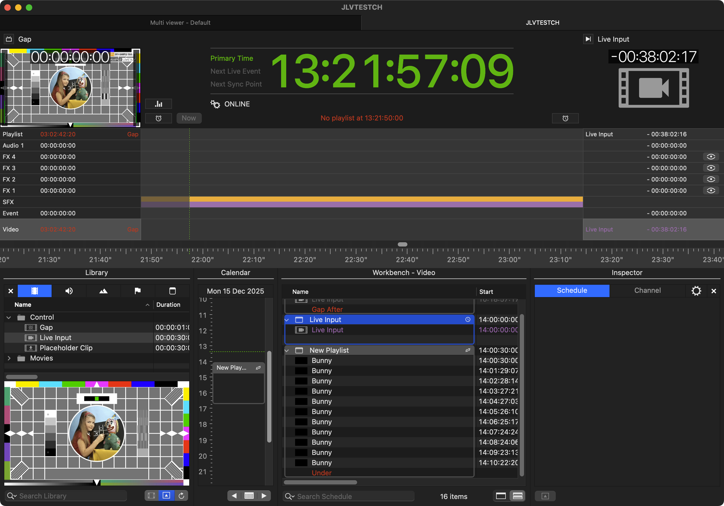Screen dimensions: 724x506
Task: Collapse the Control folder in Library
Action: (9, 317)
